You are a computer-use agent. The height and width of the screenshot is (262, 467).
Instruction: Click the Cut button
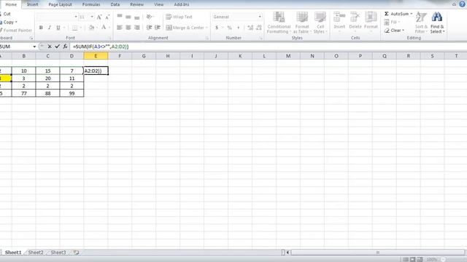[x=5, y=14]
